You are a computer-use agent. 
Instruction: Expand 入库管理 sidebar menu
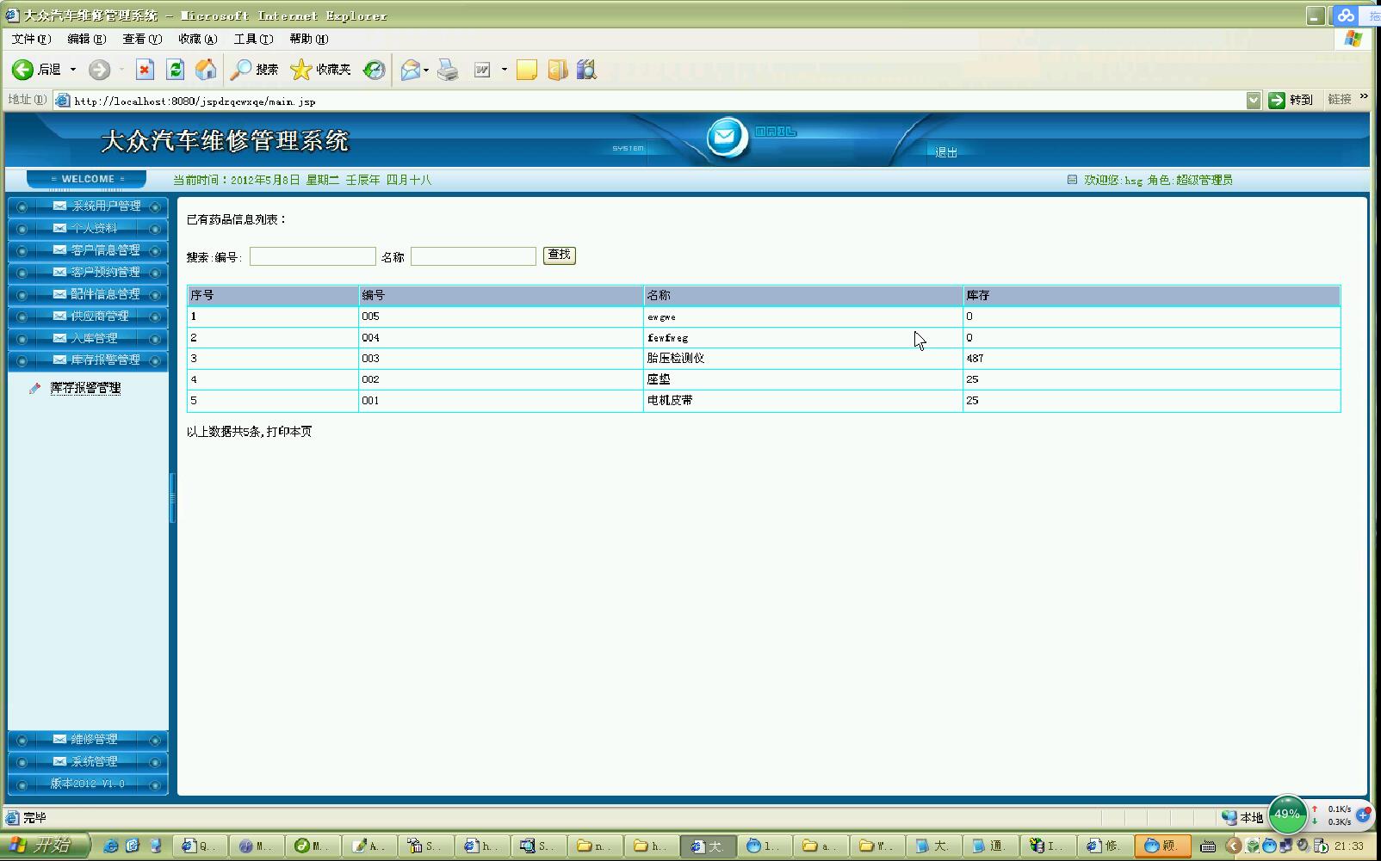[88, 338]
